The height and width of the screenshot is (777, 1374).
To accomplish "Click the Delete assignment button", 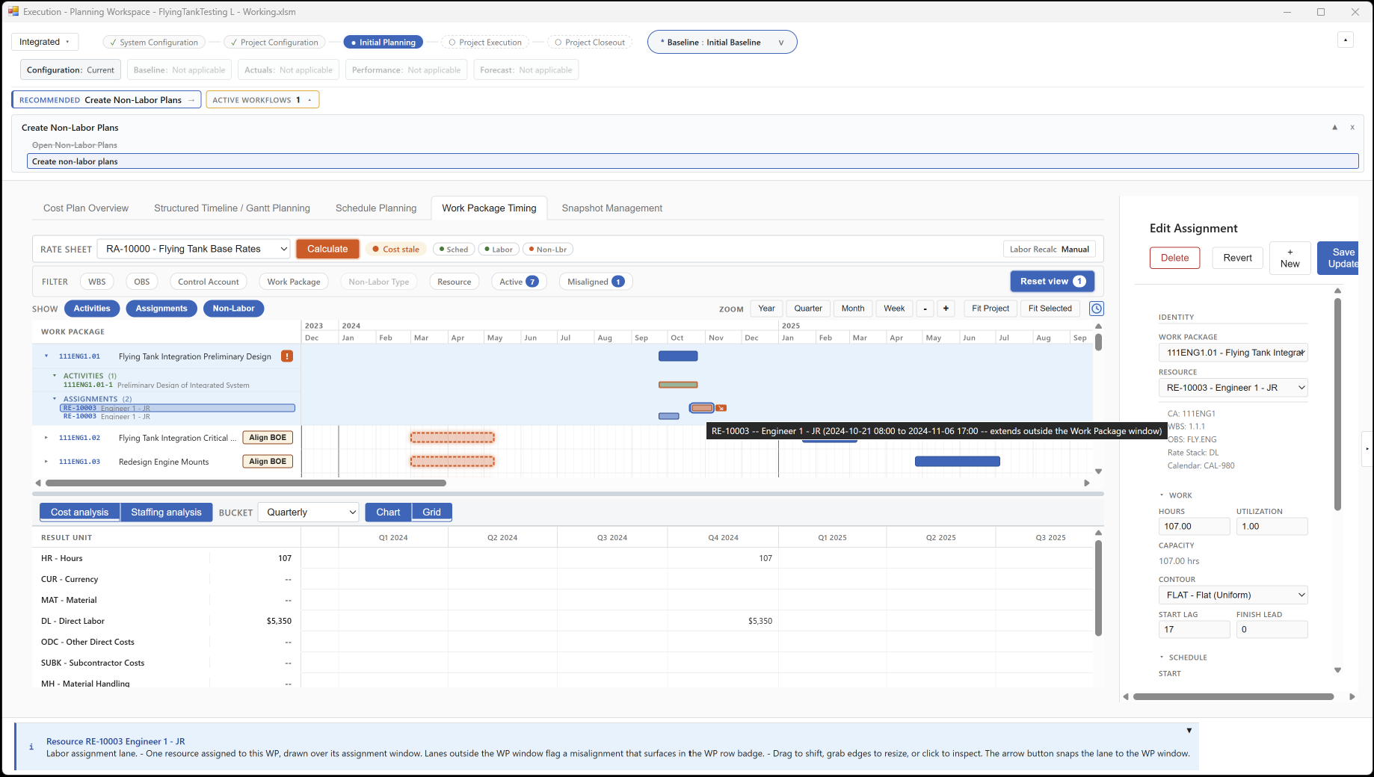I will (1174, 258).
